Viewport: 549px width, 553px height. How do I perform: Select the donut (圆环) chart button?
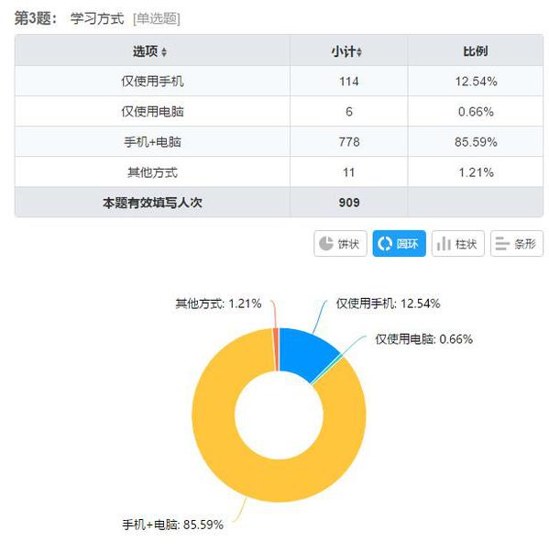tap(399, 243)
